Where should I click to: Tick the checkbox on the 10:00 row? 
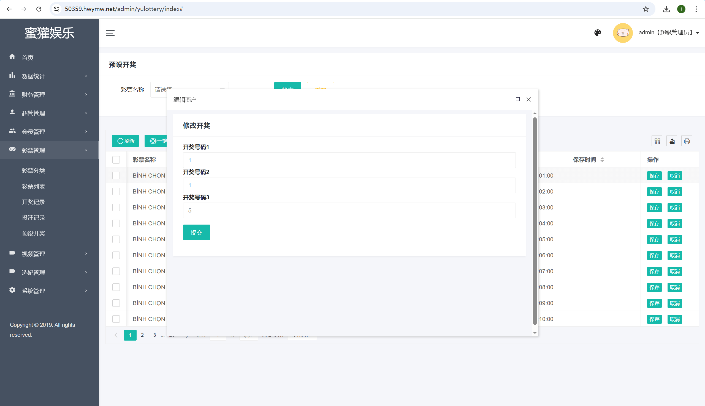pos(116,319)
